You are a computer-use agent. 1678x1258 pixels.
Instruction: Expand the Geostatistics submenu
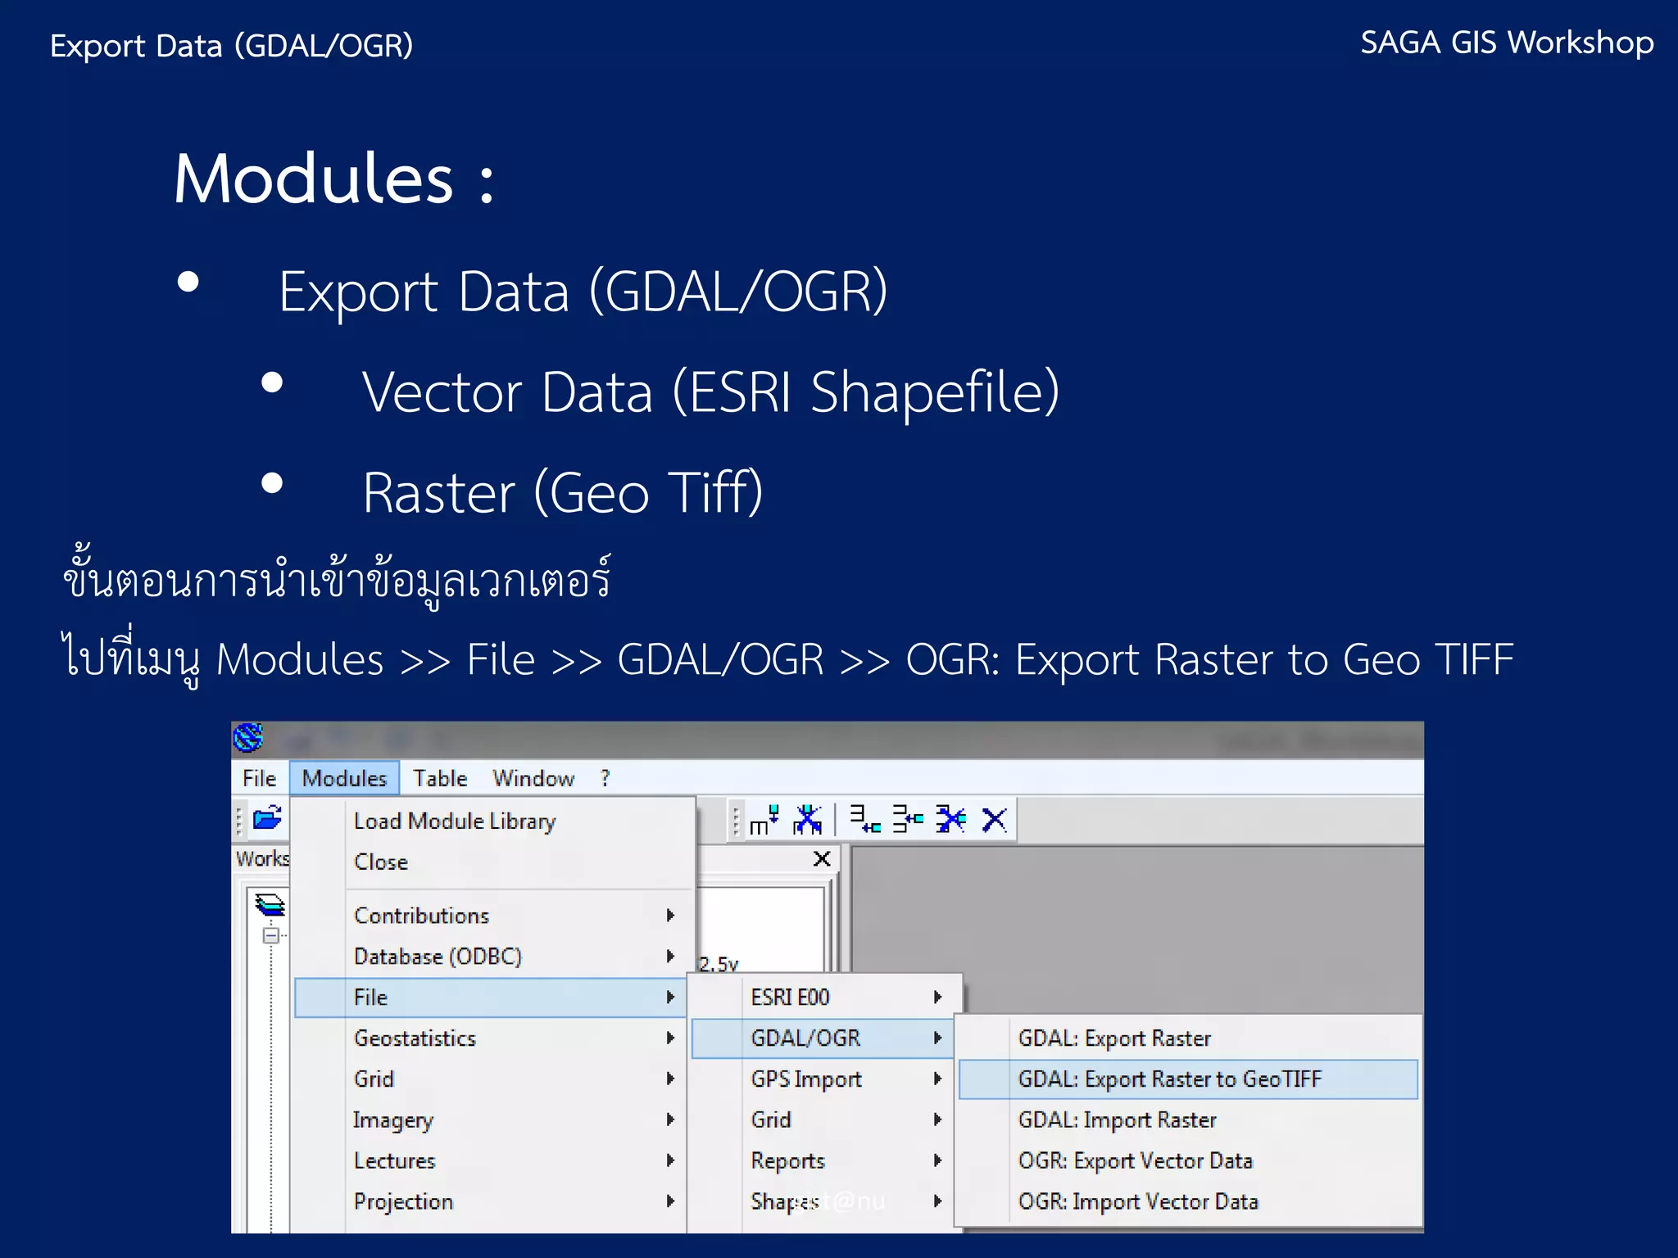pyautogui.click(x=490, y=1039)
